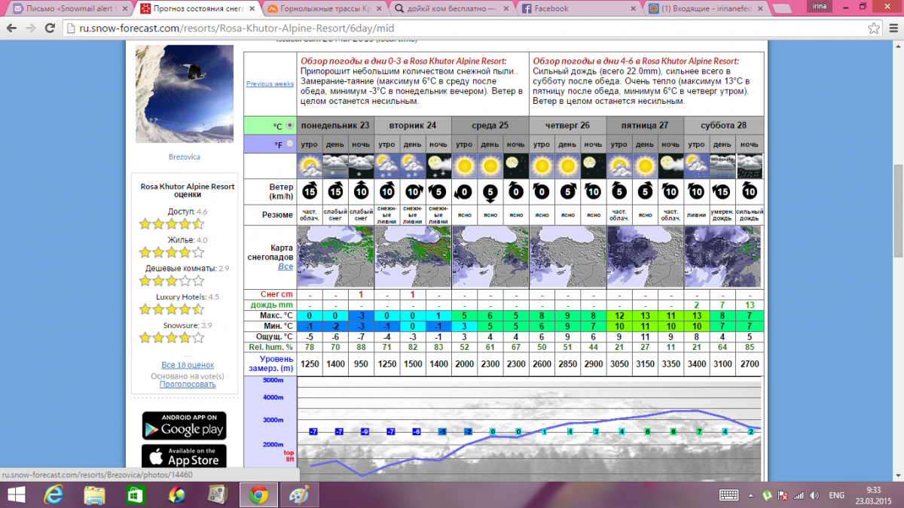This screenshot has height=508, width=904.
Task: Open Monday's snowfall map thumbnail
Action: point(336,257)
